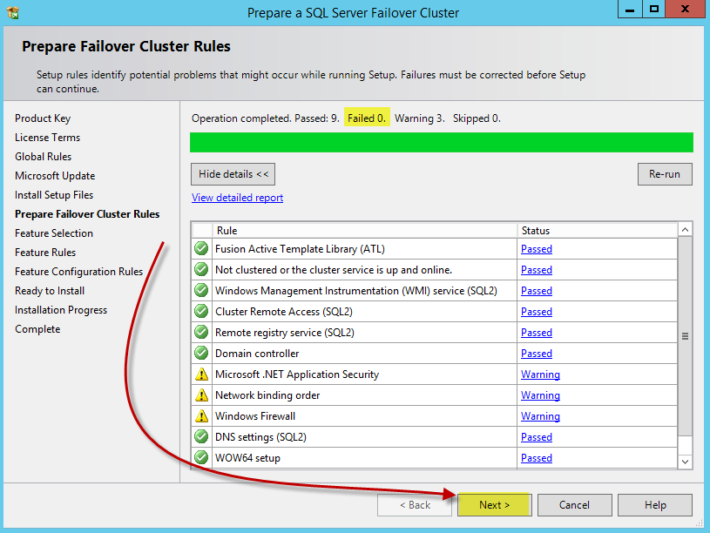Click the 'Microsoft .NET Application Security' rule text

[296, 374]
